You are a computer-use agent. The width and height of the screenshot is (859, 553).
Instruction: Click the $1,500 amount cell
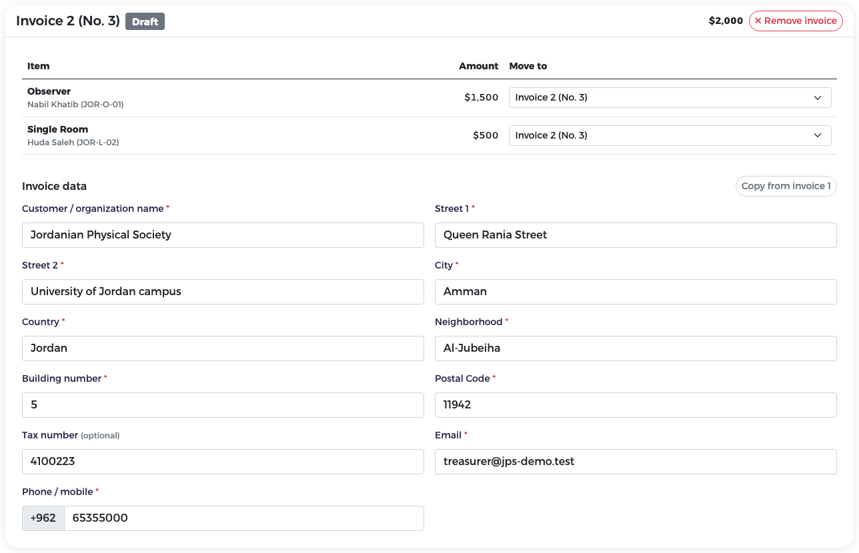pyautogui.click(x=482, y=97)
